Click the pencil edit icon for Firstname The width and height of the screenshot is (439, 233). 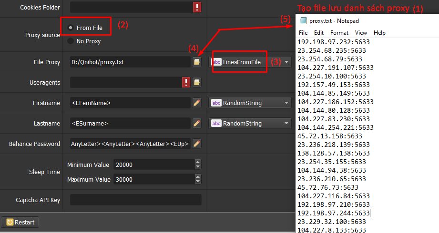196,103
